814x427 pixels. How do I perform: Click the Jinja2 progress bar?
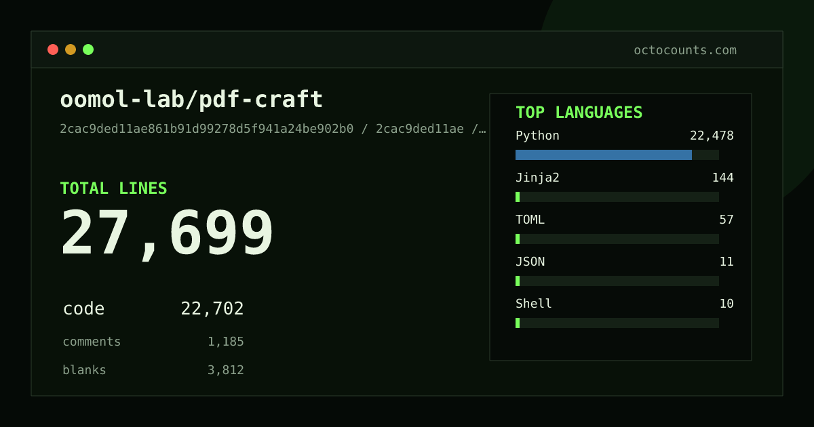click(617, 197)
